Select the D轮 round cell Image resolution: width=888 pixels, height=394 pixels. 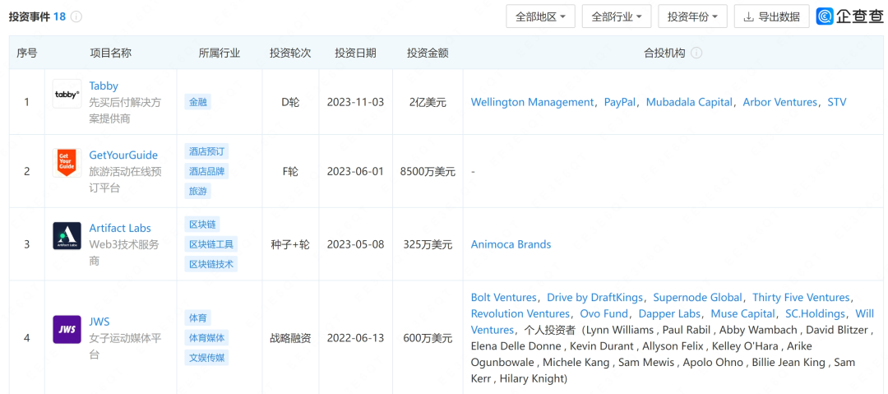coord(290,103)
